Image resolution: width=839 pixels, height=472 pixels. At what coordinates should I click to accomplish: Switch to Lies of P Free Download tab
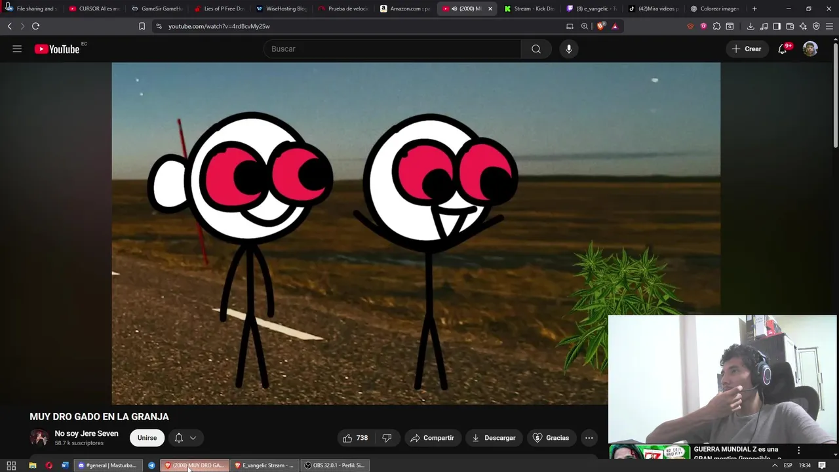[220, 9]
